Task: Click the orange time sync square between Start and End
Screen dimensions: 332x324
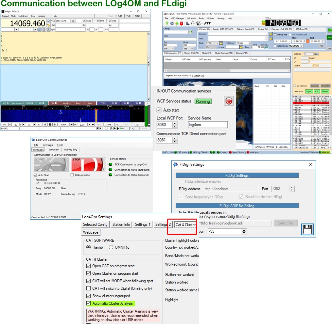Action: [308, 41]
